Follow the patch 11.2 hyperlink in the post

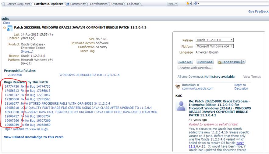[x=217, y=145]
